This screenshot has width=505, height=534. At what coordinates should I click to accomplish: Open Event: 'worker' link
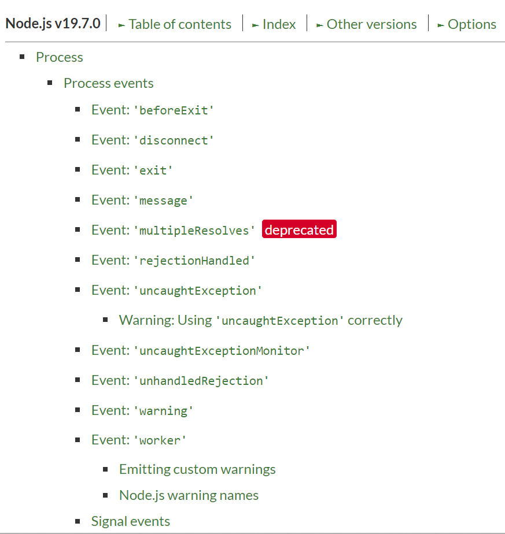click(139, 440)
